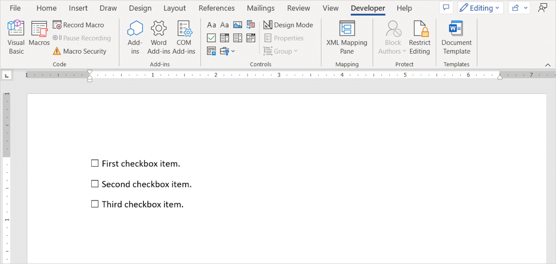556x264 pixels.
Task: Expand the Editing mode dropdown
Action: tap(481, 8)
